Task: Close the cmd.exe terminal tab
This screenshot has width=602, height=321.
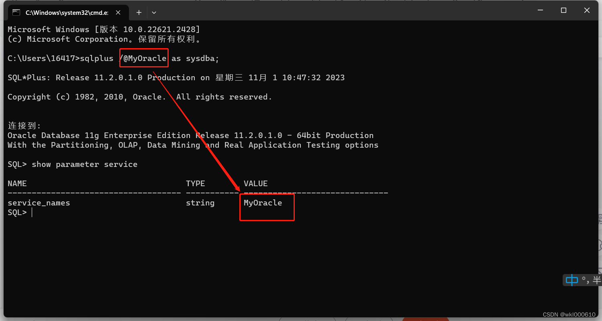Action: pyautogui.click(x=118, y=12)
